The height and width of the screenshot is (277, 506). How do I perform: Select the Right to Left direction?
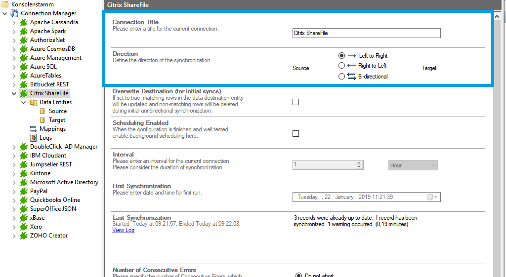[341, 66]
